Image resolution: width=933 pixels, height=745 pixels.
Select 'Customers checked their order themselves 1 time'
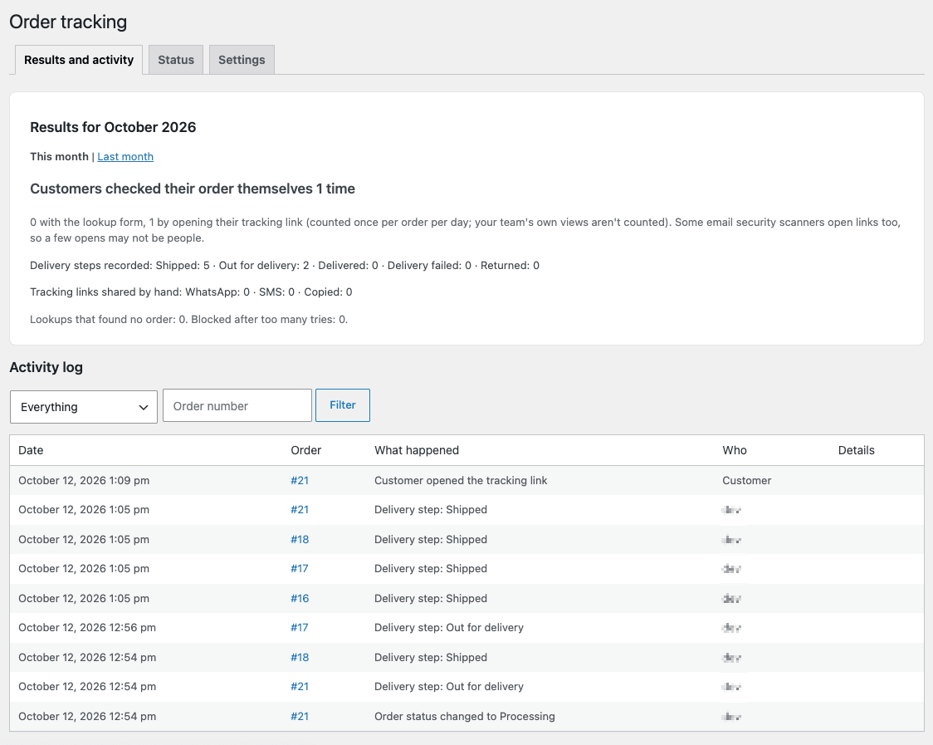tap(193, 189)
